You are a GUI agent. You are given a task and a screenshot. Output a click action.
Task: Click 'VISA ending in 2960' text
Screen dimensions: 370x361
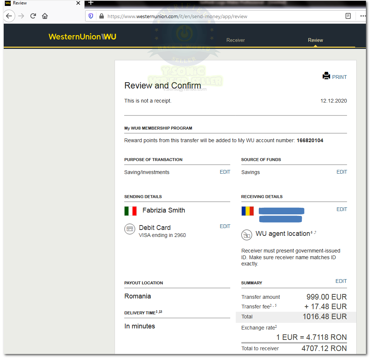tap(162, 235)
